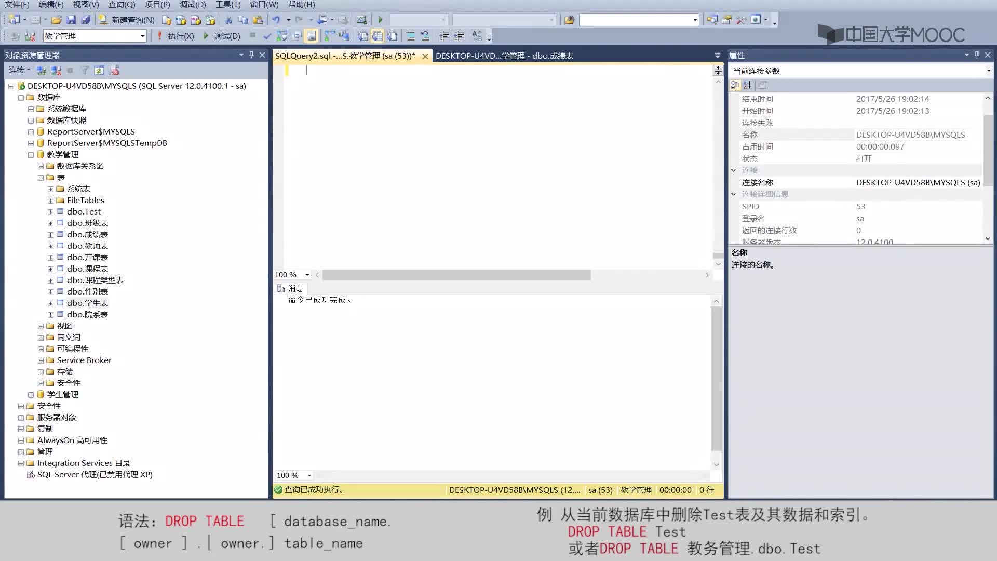The image size is (997, 561).
Task: Undo the last action with the Undo icon
Action: [x=276, y=20]
